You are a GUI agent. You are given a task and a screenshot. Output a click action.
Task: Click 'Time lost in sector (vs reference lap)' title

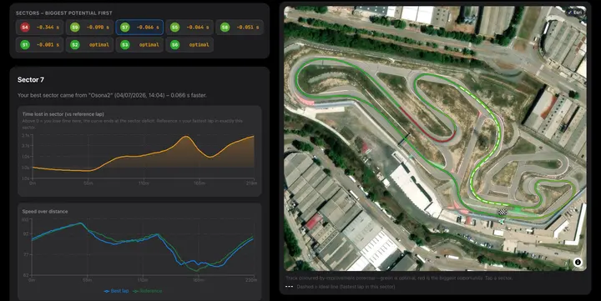(63, 114)
